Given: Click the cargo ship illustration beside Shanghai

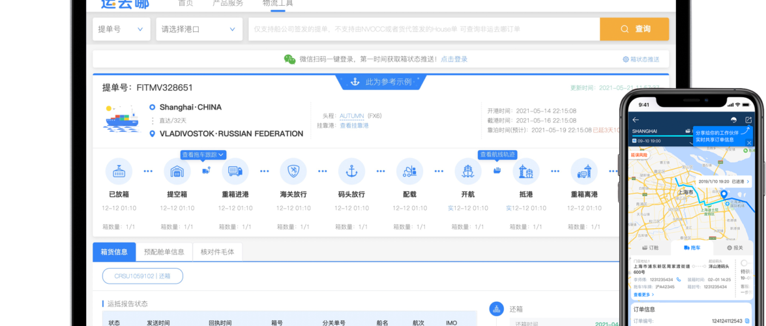Looking at the screenshot, I should pyautogui.click(x=123, y=119).
